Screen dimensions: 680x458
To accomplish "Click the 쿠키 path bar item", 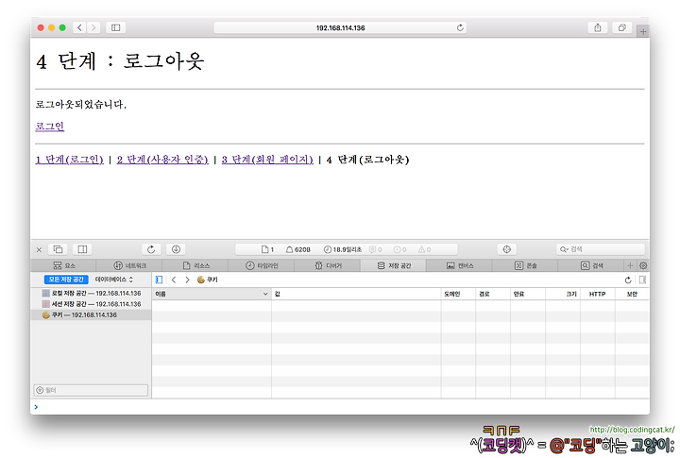I will coord(207,280).
